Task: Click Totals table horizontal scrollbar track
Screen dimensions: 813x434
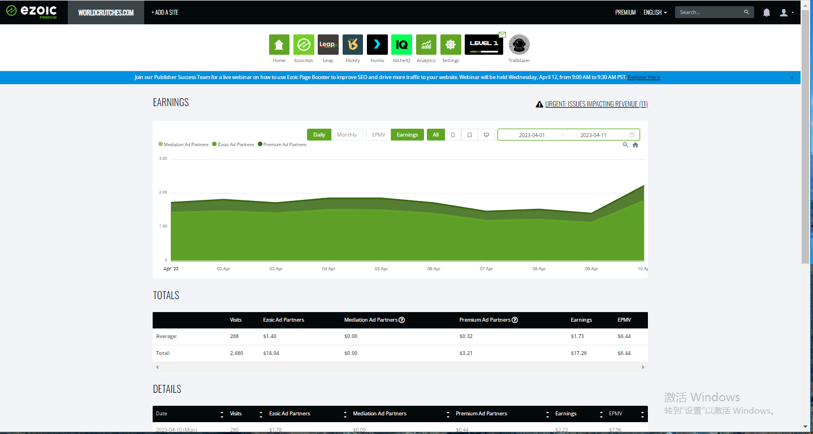Action: tap(400, 367)
